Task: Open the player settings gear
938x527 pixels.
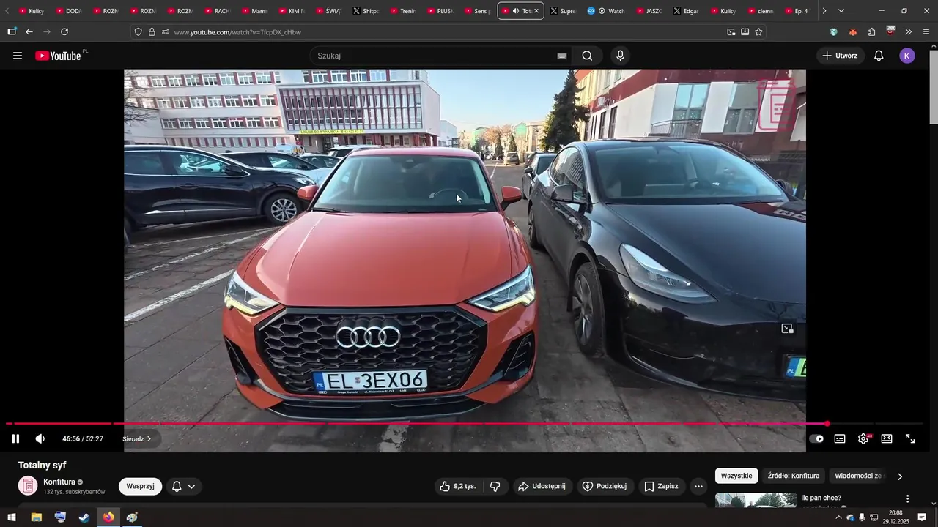Action: pyautogui.click(x=863, y=438)
